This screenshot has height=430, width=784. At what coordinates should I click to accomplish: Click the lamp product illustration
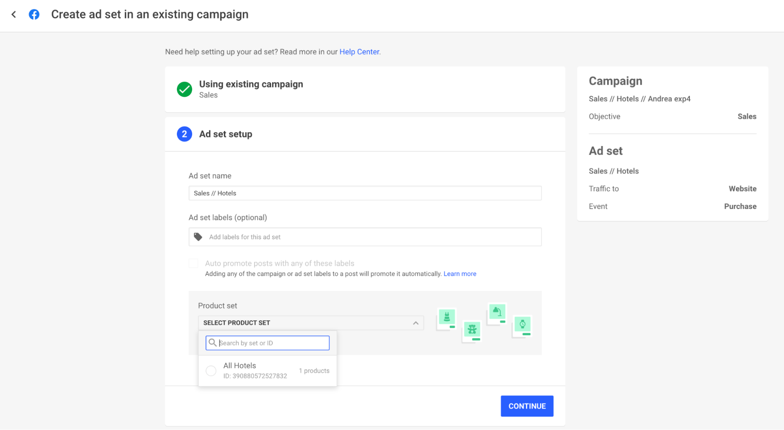pyautogui.click(x=497, y=312)
